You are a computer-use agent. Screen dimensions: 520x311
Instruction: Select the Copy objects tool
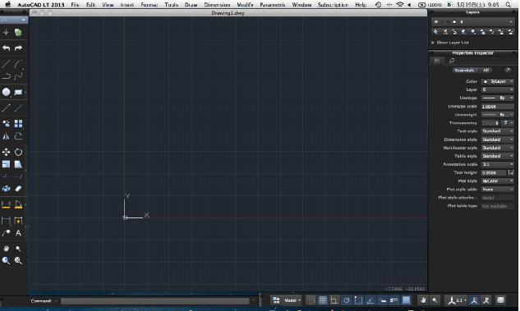[6, 124]
